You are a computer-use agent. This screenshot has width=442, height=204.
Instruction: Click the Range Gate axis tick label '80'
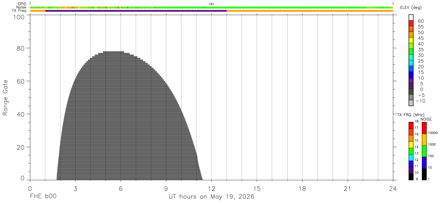click(x=20, y=48)
